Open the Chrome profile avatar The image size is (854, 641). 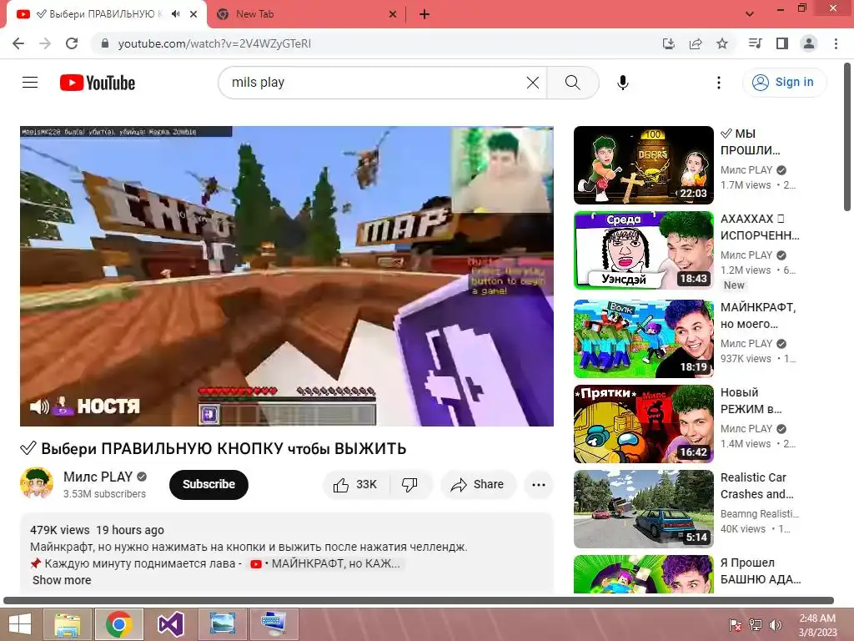click(809, 43)
